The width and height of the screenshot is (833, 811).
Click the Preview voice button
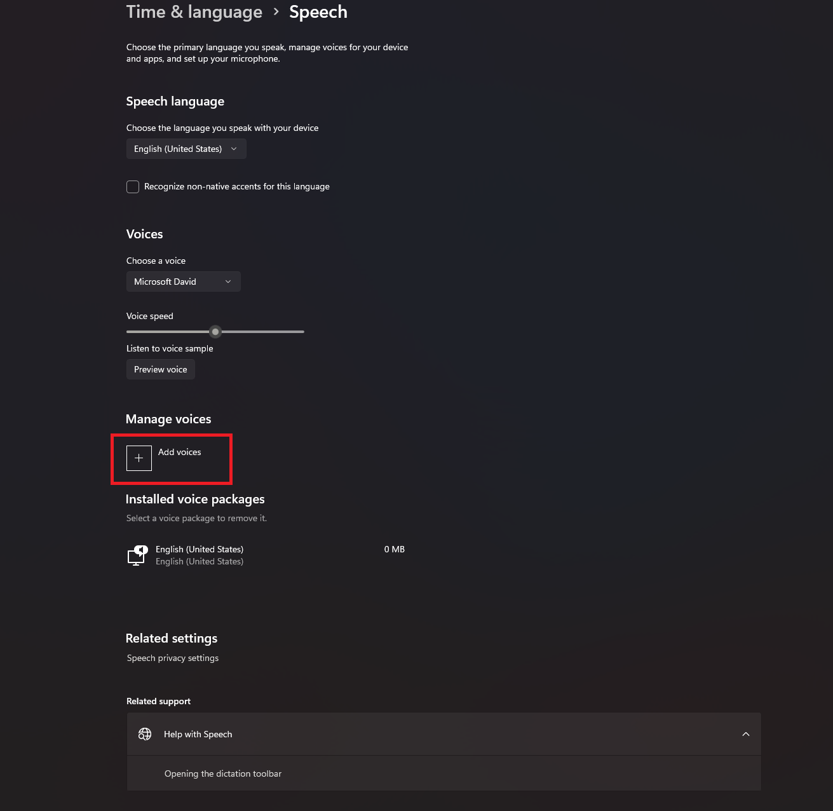point(160,369)
